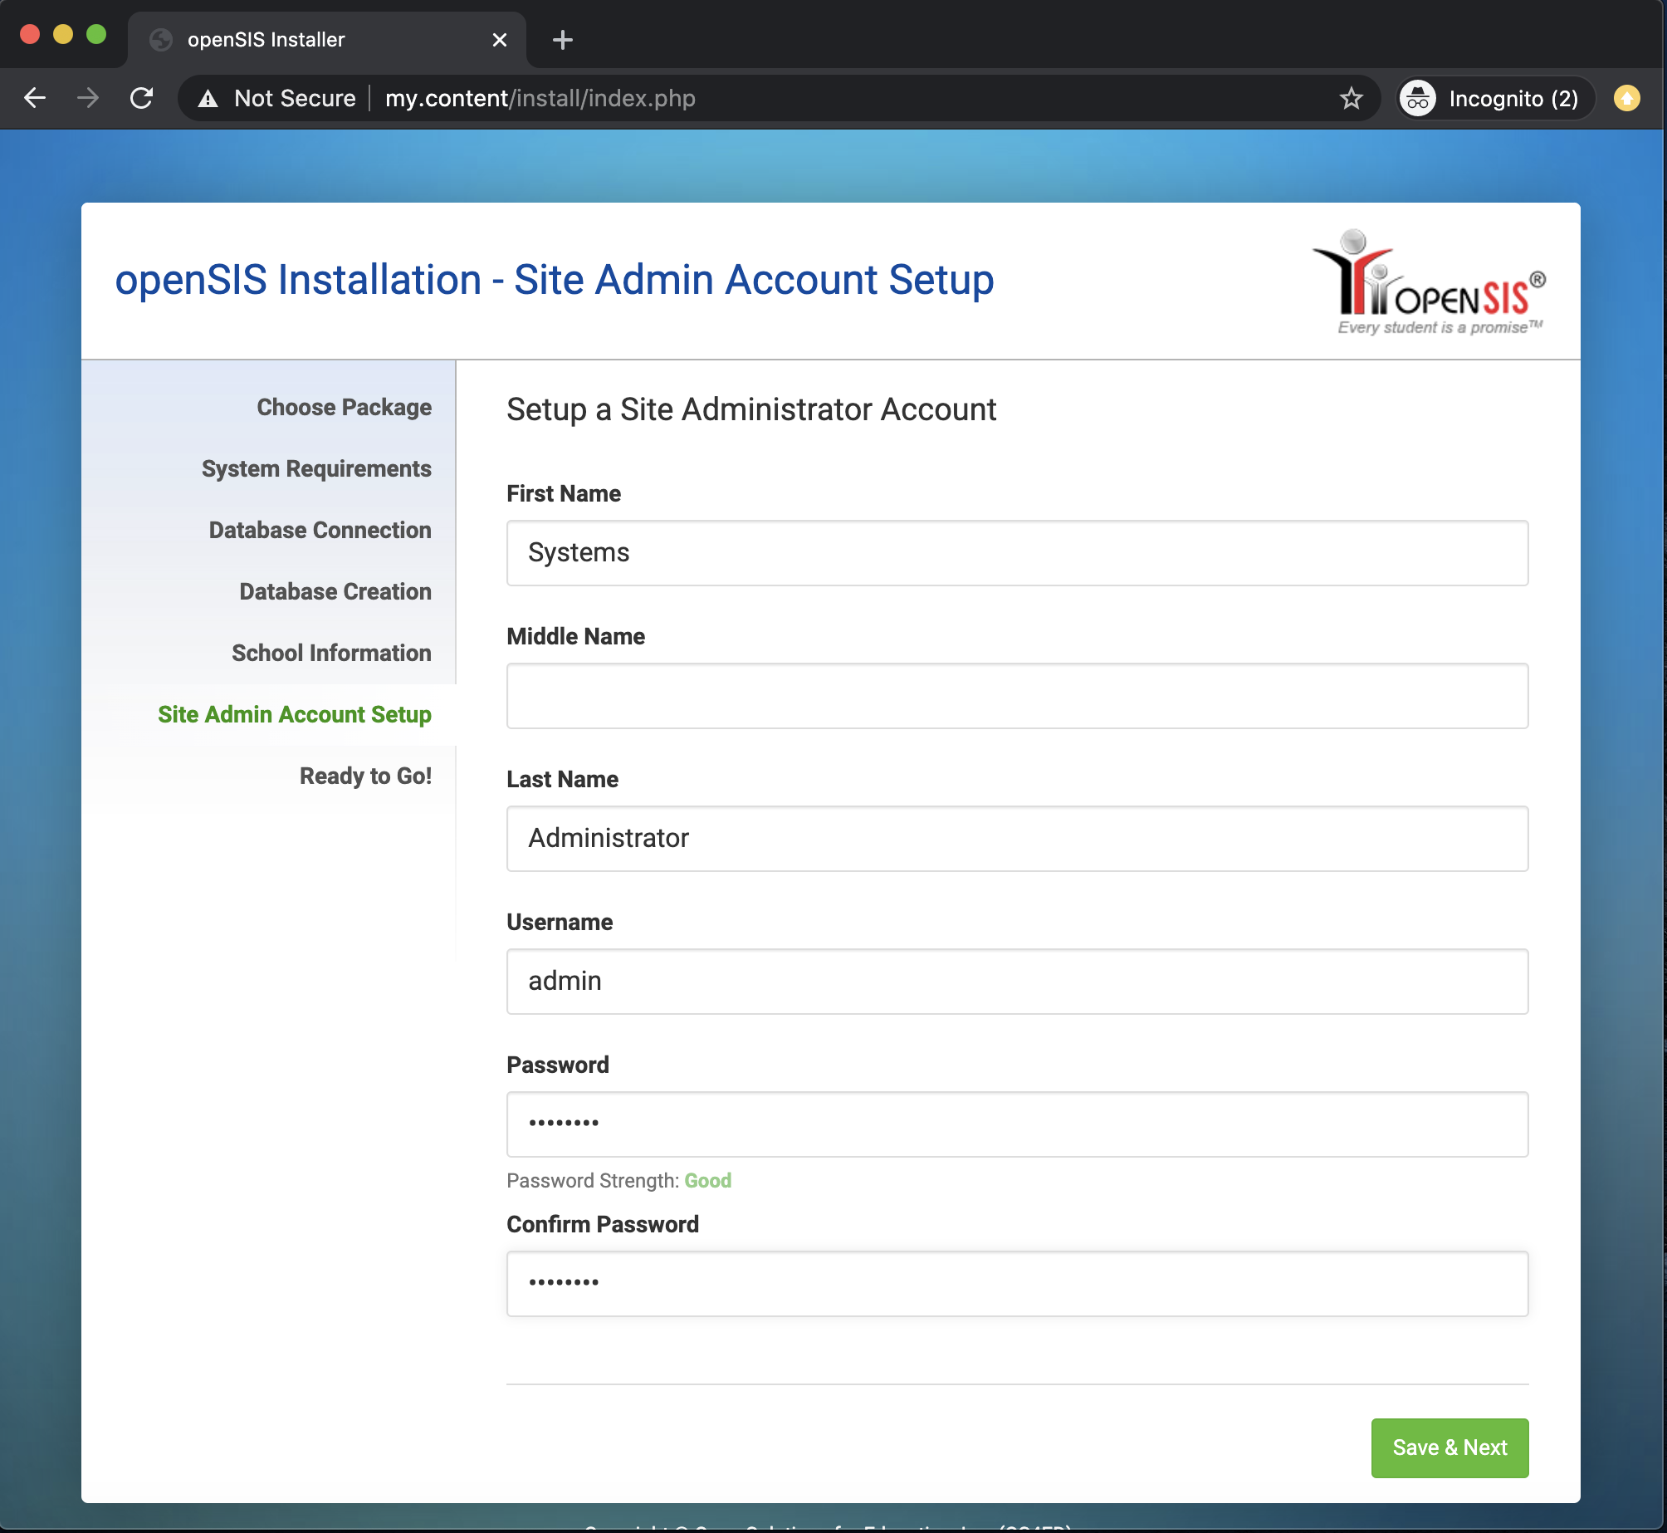
Task: Click the Save & Next button
Action: pos(1449,1447)
